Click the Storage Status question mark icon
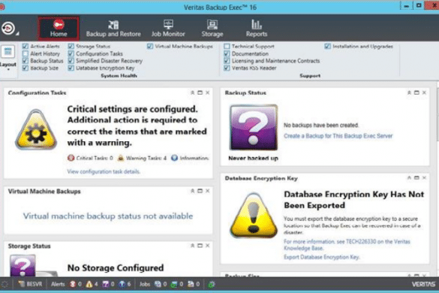The width and height of the screenshot is (439, 293). pyautogui.click(x=23, y=265)
